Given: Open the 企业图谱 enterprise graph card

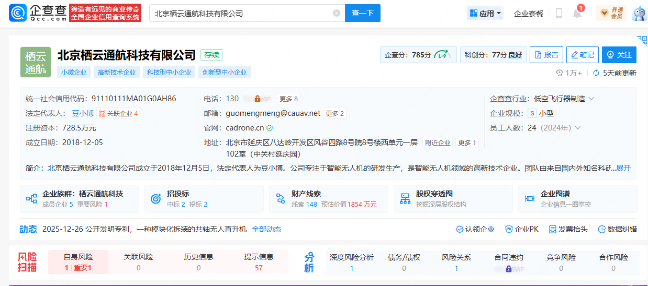Looking at the screenshot, I should click(577, 199).
